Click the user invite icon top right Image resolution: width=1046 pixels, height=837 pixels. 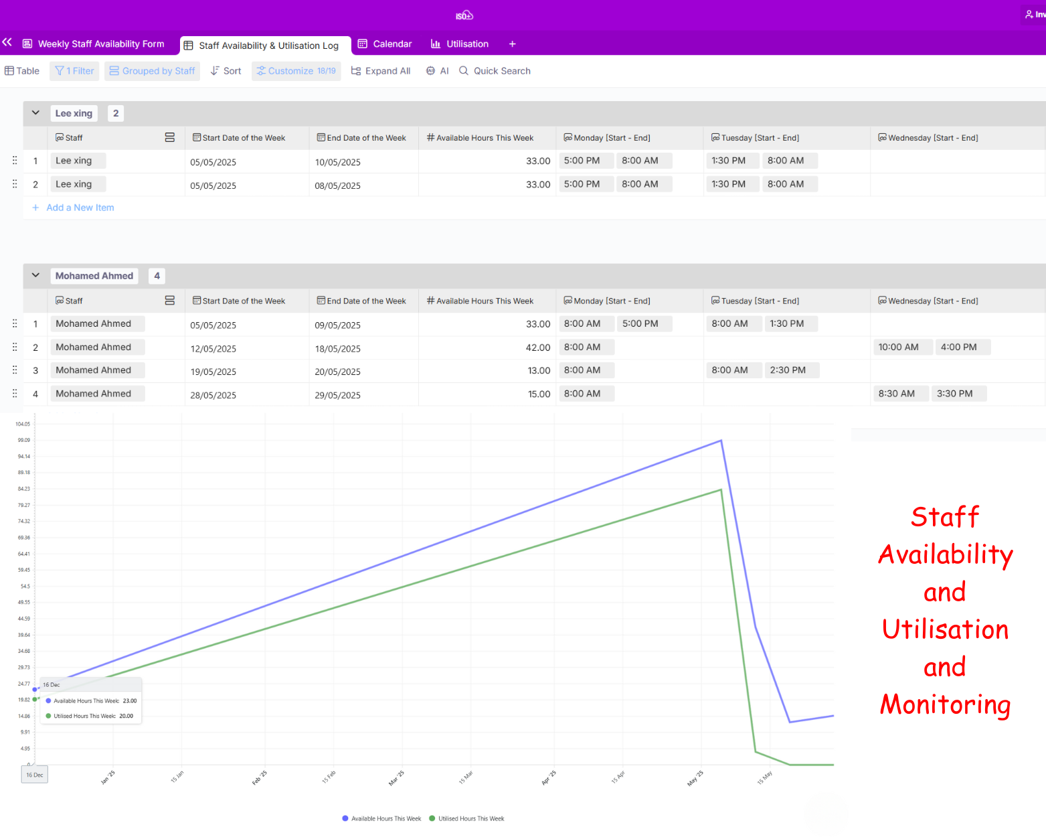1029,14
